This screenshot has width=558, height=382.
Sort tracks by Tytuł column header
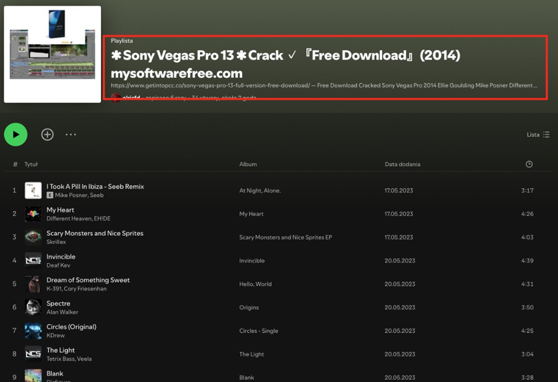coord(31,164)
